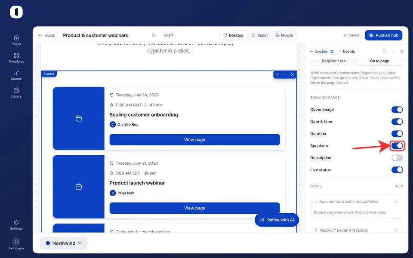This screenshot has width=413, height=258.
Task: Go back to Section (2) breadcrumb
Action: (322, 51)
